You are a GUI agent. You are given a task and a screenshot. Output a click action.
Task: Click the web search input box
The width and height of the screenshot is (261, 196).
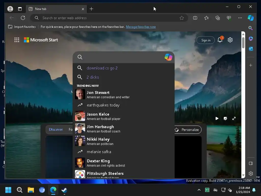click(124, 57)
